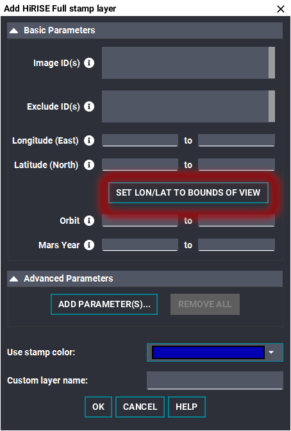Collapse the Basic Parameters section

pyautogui.click(x=13, y=31)
